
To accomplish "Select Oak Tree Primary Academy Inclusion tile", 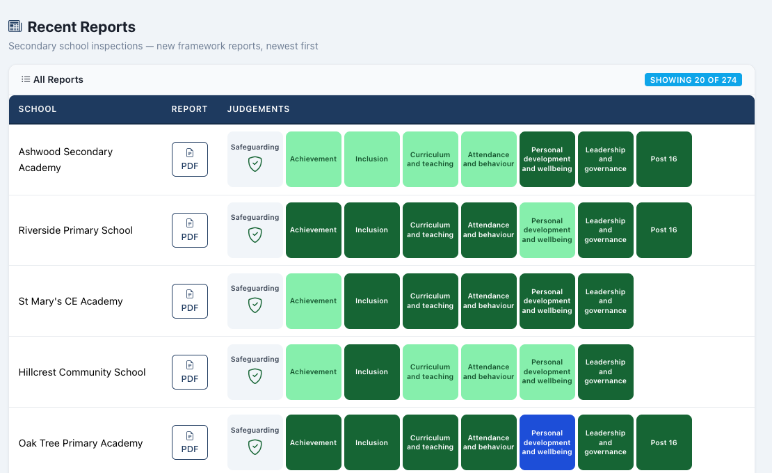I will 371,442.
